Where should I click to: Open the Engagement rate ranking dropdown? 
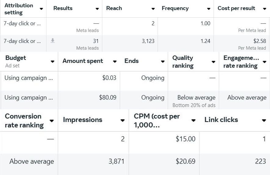click(x=265, y=62)
